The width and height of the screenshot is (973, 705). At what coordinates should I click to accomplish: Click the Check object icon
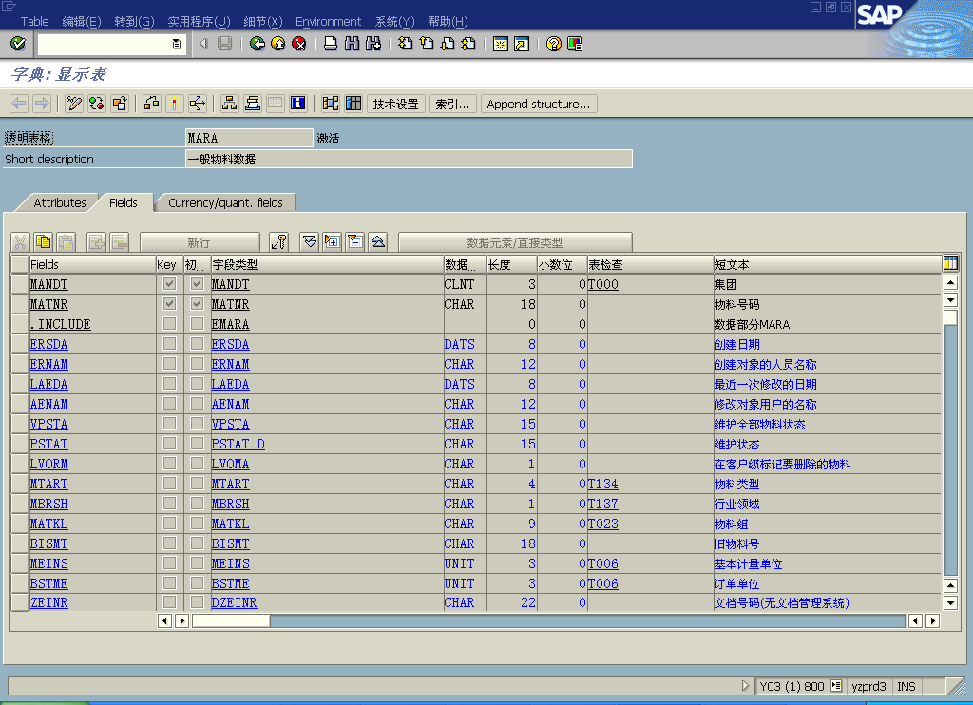coord(151,103)
